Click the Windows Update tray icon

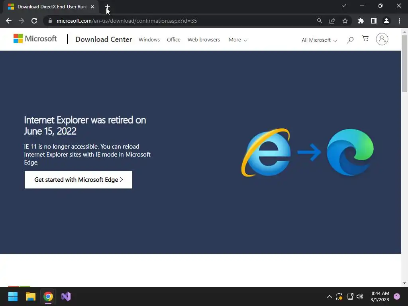click(x=339, y=296)
